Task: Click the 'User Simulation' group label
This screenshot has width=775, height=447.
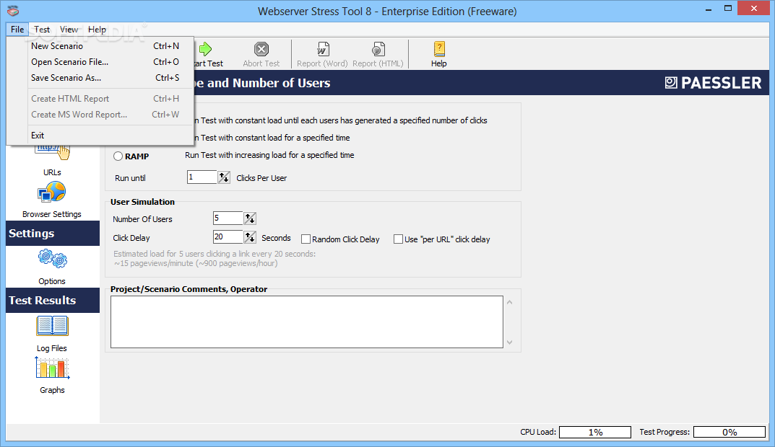Action: pyautogui.click(x=142, y=202)
